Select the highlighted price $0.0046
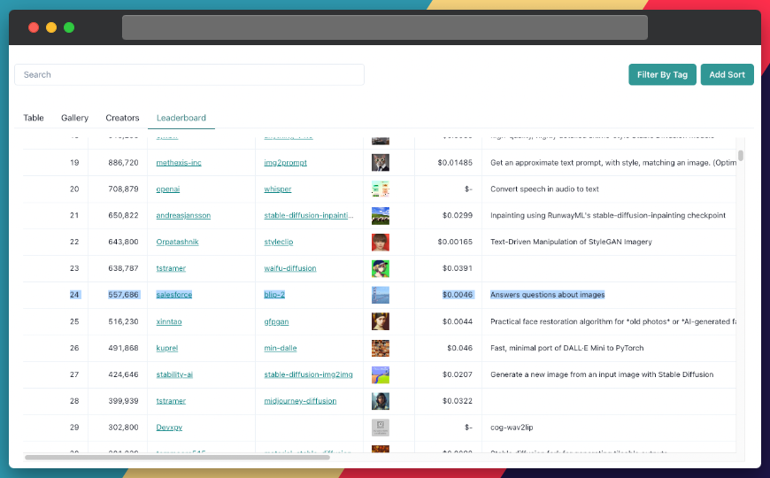This screenshot has width=770, height=478. pyautogui.click(x=458, y=295)
